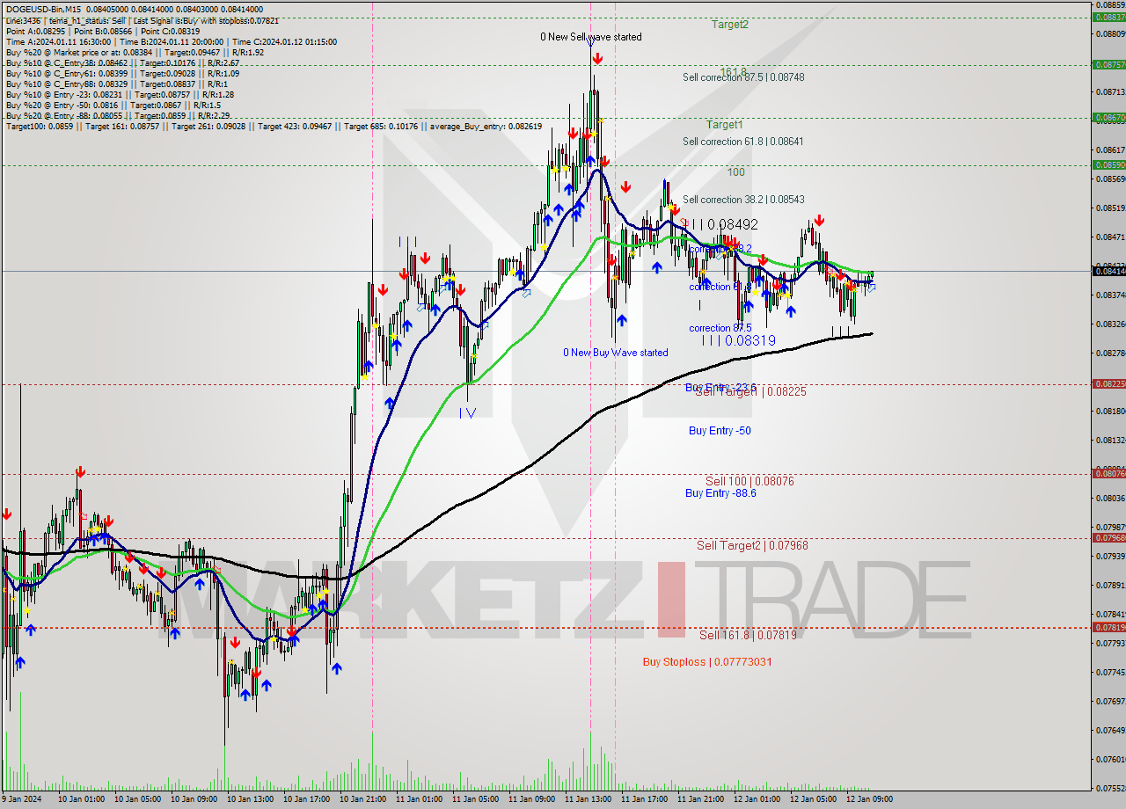Viewport: 1126px width, 809px height.
Task: Select the '10 Jan 13:00' time-axis label
Action: tap(250, 799)
